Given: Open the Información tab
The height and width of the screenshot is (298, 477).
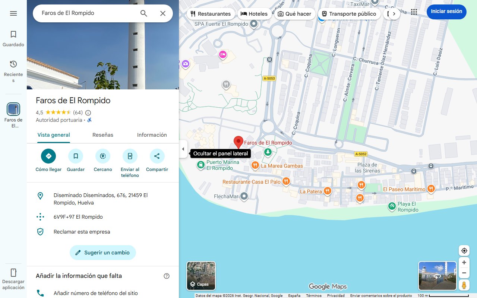Looking at the screenshot, I should point(152,134).
